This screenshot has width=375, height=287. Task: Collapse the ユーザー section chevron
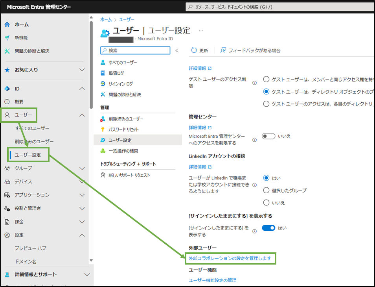pos(82,115)
